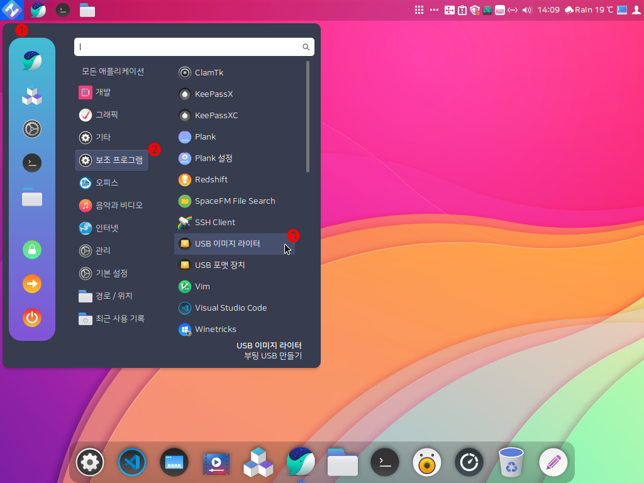Open terminal from the menu sidebar
644x483 pixels.
[32, 164]
